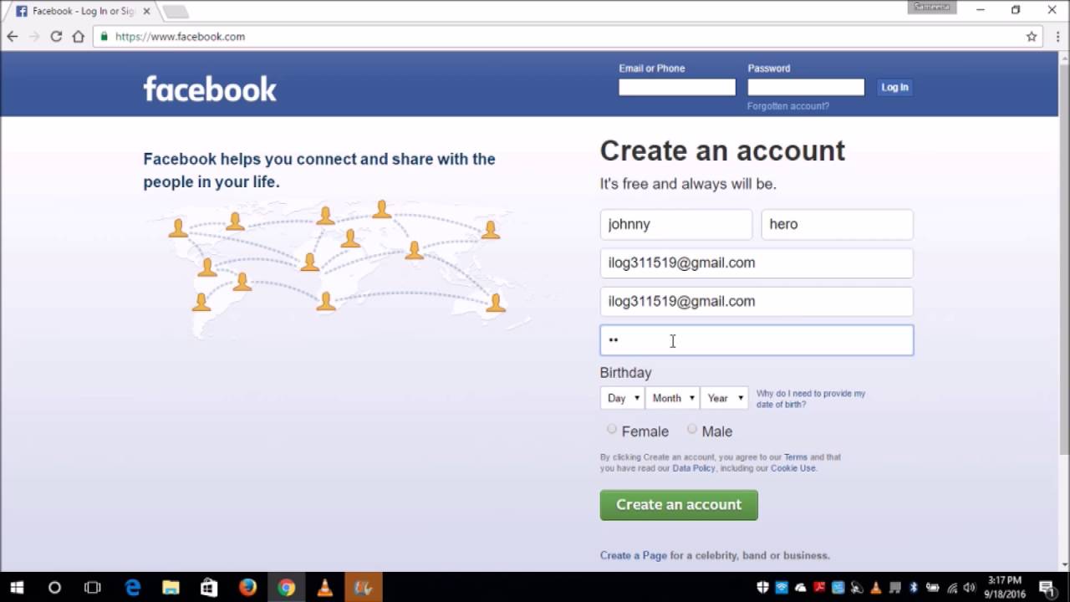Open File Explorer from taskbar
This screenshot has width=1070, height=602.
coord(171,588)
